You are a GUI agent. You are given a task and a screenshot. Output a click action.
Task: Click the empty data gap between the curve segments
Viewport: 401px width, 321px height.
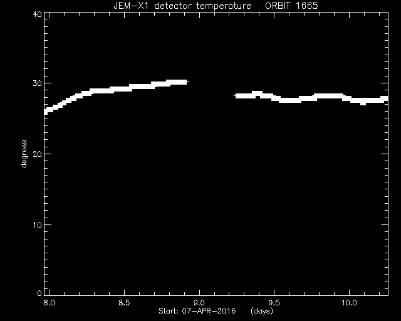212,89
